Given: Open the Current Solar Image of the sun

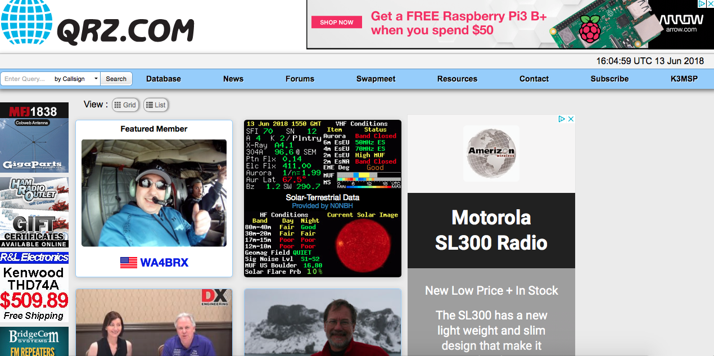Looking at the screenshot, I should point(362,246).
